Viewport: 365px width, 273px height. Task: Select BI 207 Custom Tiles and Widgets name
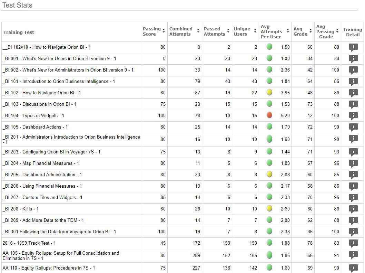(42, 198)
